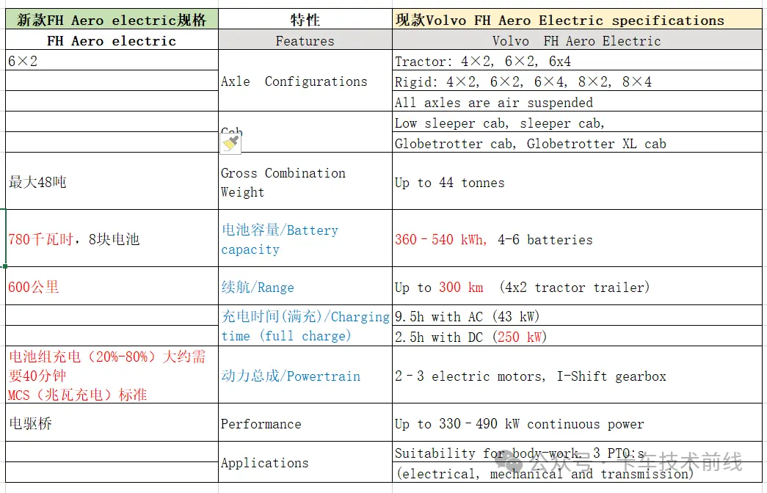Select the '780千瓦时，8块电池' cell
Image resolution: width=767 pixels, height=493 pixels.
coord(112,238)
